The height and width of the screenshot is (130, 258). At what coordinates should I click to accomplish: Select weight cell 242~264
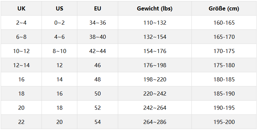click(x=155, y=108)
